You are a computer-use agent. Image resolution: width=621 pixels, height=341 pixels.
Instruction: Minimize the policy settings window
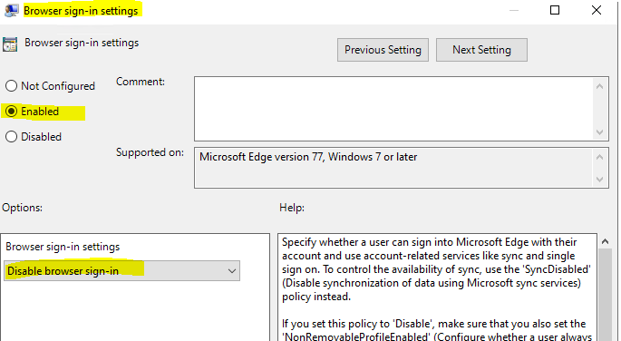point(514,10)
